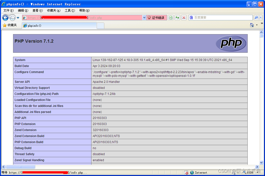Click the blocked content status bar icon

point(186,172)
